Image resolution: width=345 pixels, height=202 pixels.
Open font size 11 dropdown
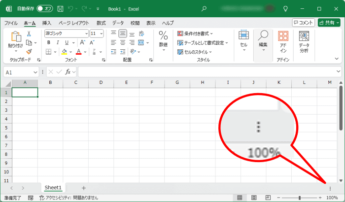click(102, 34)
